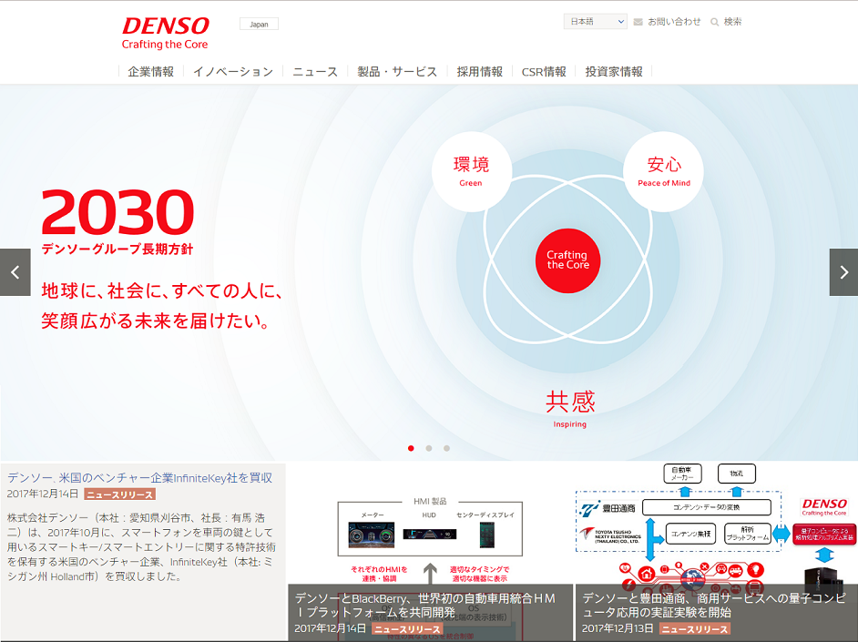
Task: Click the DENSO Crafting the Core logo
Action: coord(165,34)
